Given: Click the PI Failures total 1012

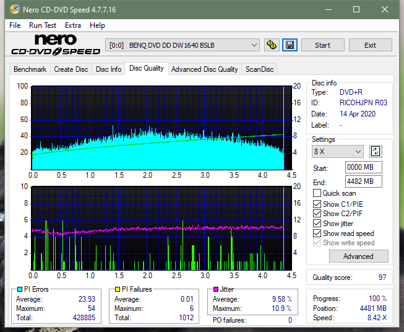Looking at the screenshot, I should tap(186, 318).
